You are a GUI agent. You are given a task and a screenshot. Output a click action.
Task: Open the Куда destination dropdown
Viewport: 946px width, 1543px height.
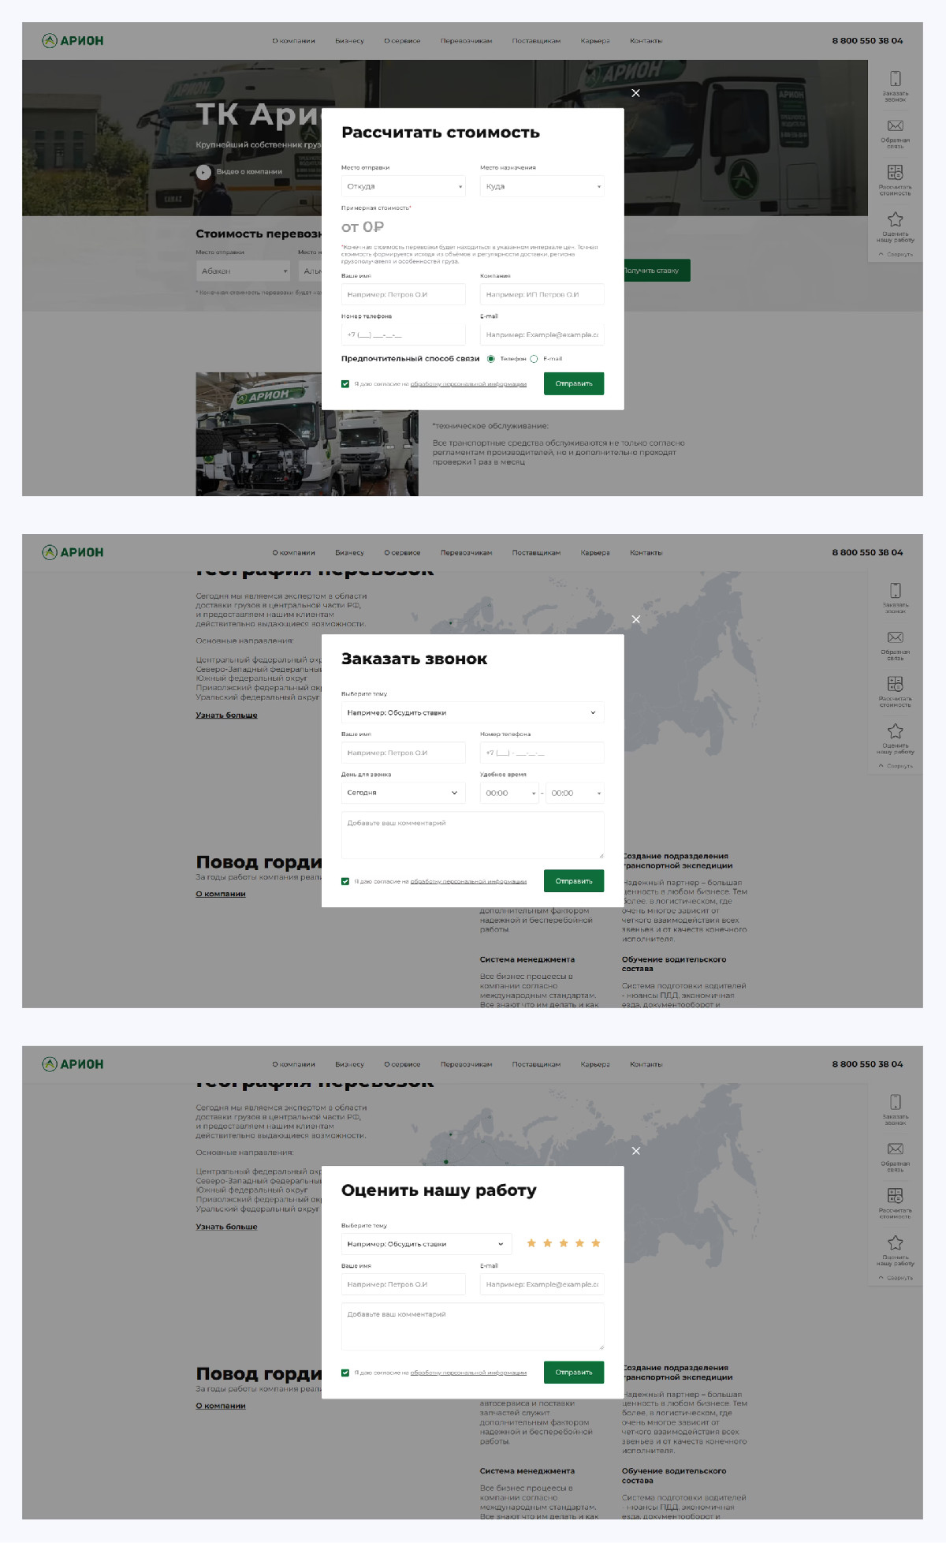pyautogui.click(x=542, y=187)
